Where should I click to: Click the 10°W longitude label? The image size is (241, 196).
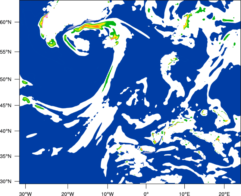(x=108, y=194)
